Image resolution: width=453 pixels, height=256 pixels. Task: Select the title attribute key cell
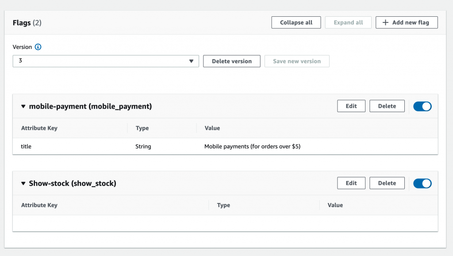click(x=26, y=147)
